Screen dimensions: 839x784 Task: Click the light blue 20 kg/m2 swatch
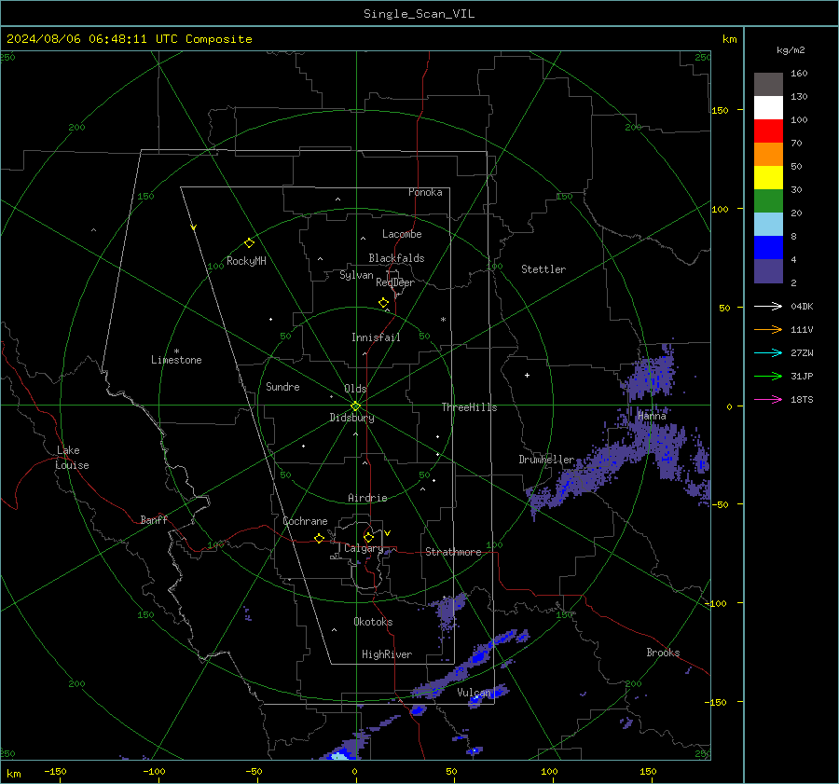(x=768, y=225)
